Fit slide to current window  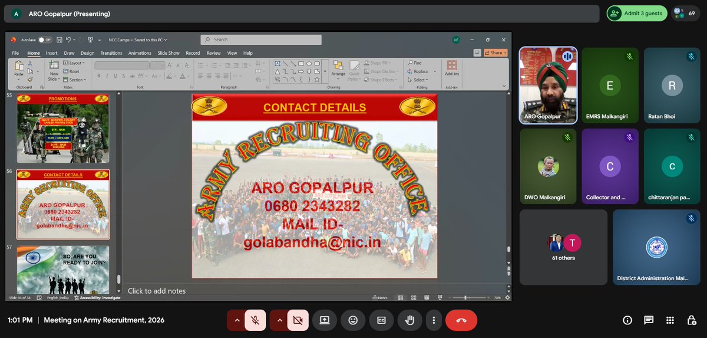tap(507, 297)
